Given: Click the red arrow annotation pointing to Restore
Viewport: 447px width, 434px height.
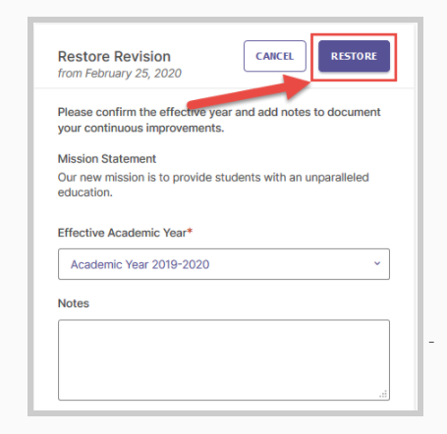Looking at the screenshot, I should 249,92.
